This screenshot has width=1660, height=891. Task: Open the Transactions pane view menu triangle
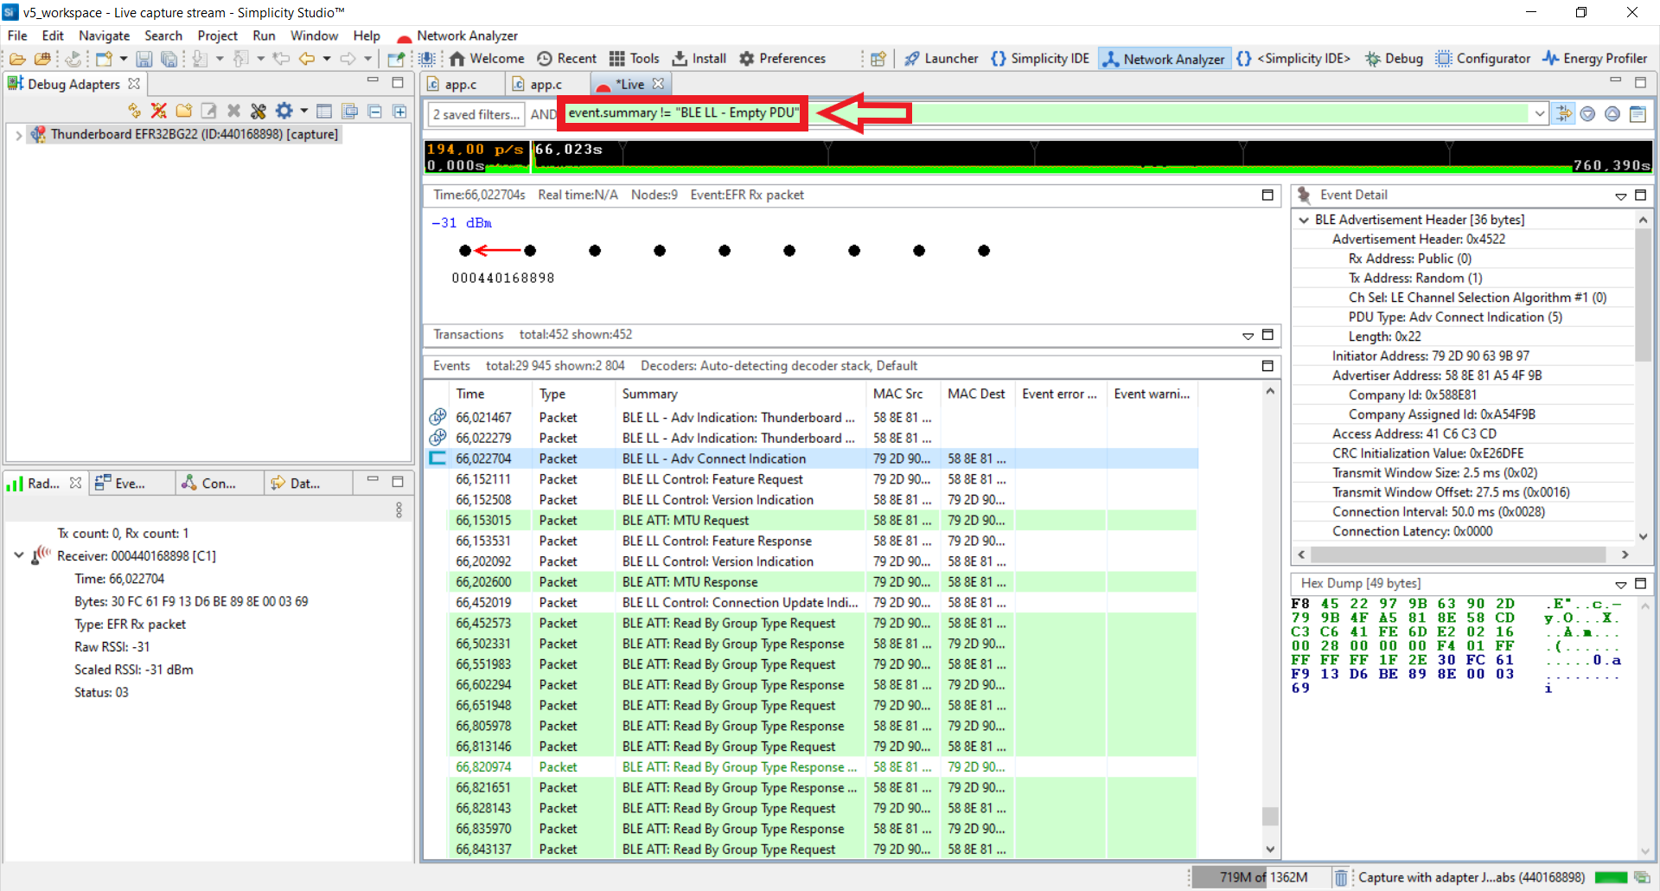tap(1248, 336)
